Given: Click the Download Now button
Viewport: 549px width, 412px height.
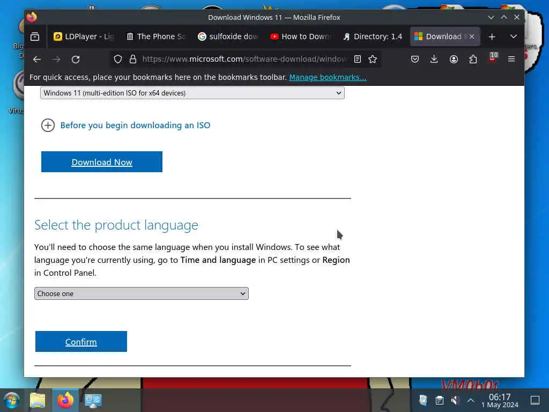Looking at the screenshot, I should tap(102, 162).
